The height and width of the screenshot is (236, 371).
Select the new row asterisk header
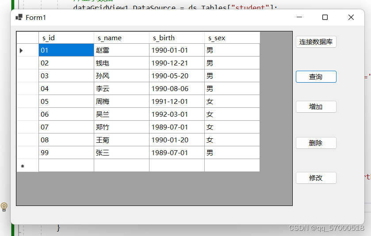pyautogui.click(x=28, y=166)
